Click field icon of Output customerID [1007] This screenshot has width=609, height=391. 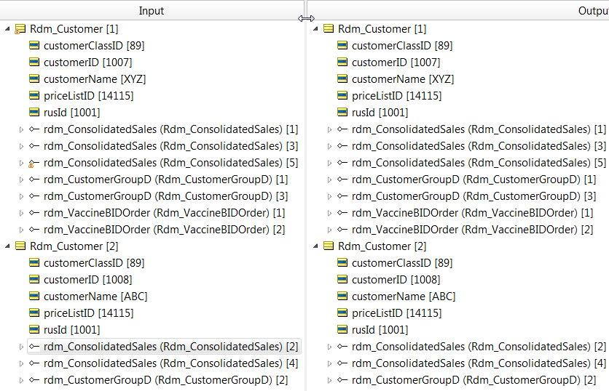point(342,62)
